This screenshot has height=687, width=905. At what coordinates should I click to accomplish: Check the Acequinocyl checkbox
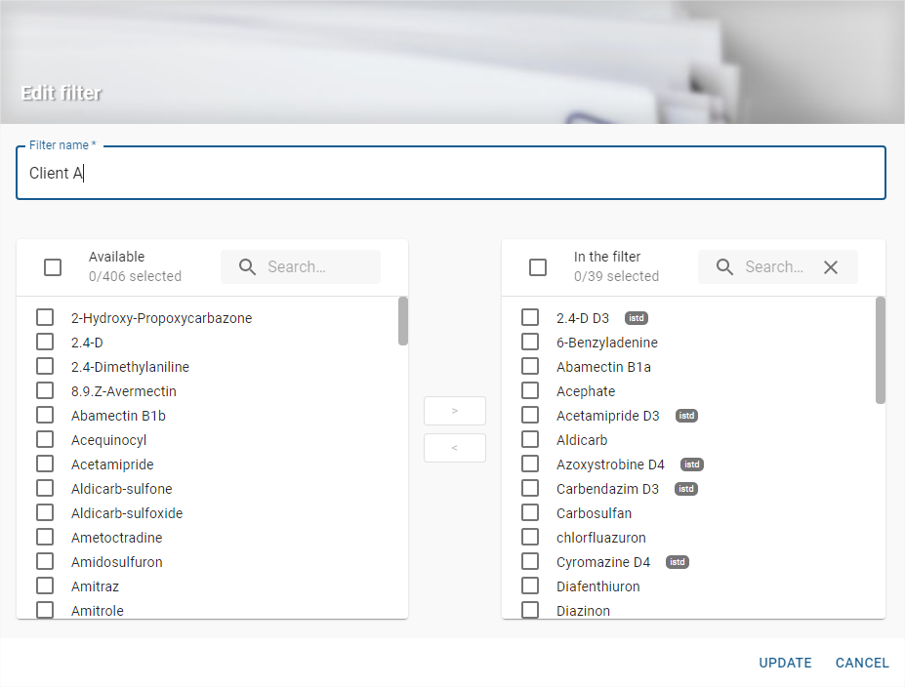[45, 440]
